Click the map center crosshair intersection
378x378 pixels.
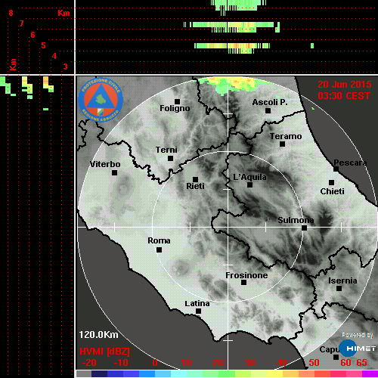coord(228,227)
